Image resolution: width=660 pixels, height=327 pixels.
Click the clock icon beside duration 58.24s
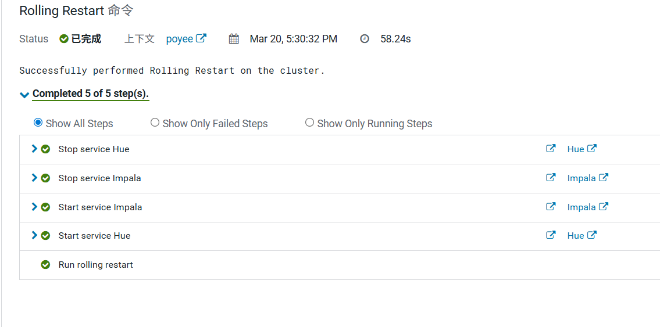365,39
